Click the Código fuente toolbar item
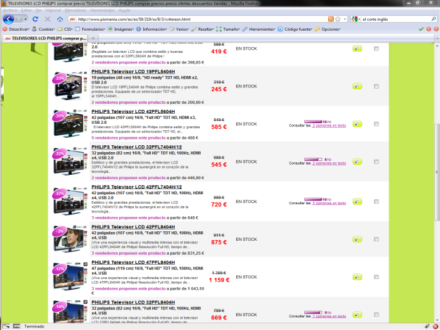Screen dimensions: 440x330 [x=295, y=29]
